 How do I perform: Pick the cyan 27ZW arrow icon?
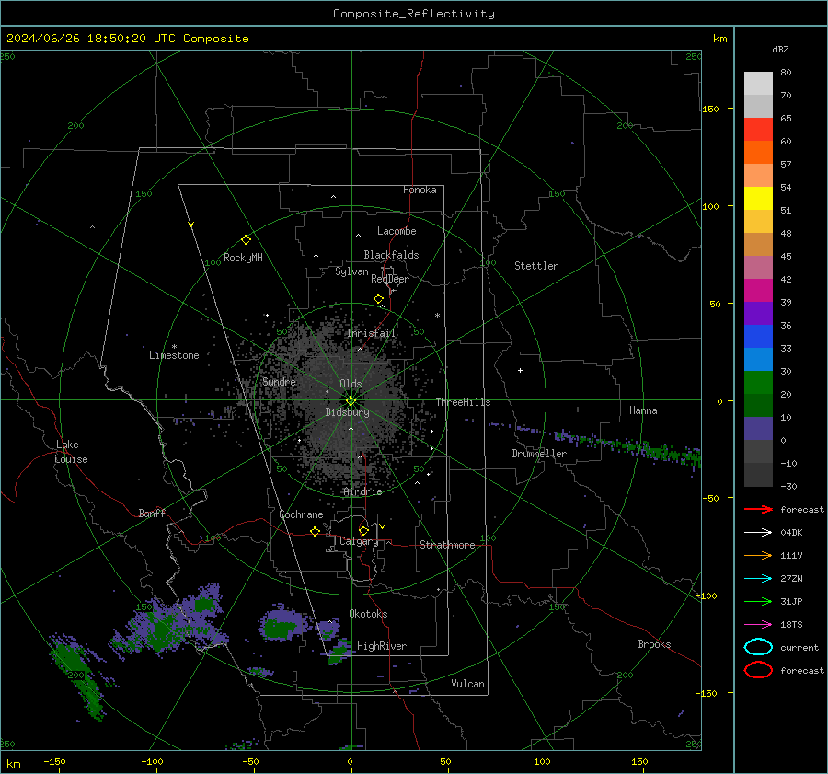pos(758,579)
